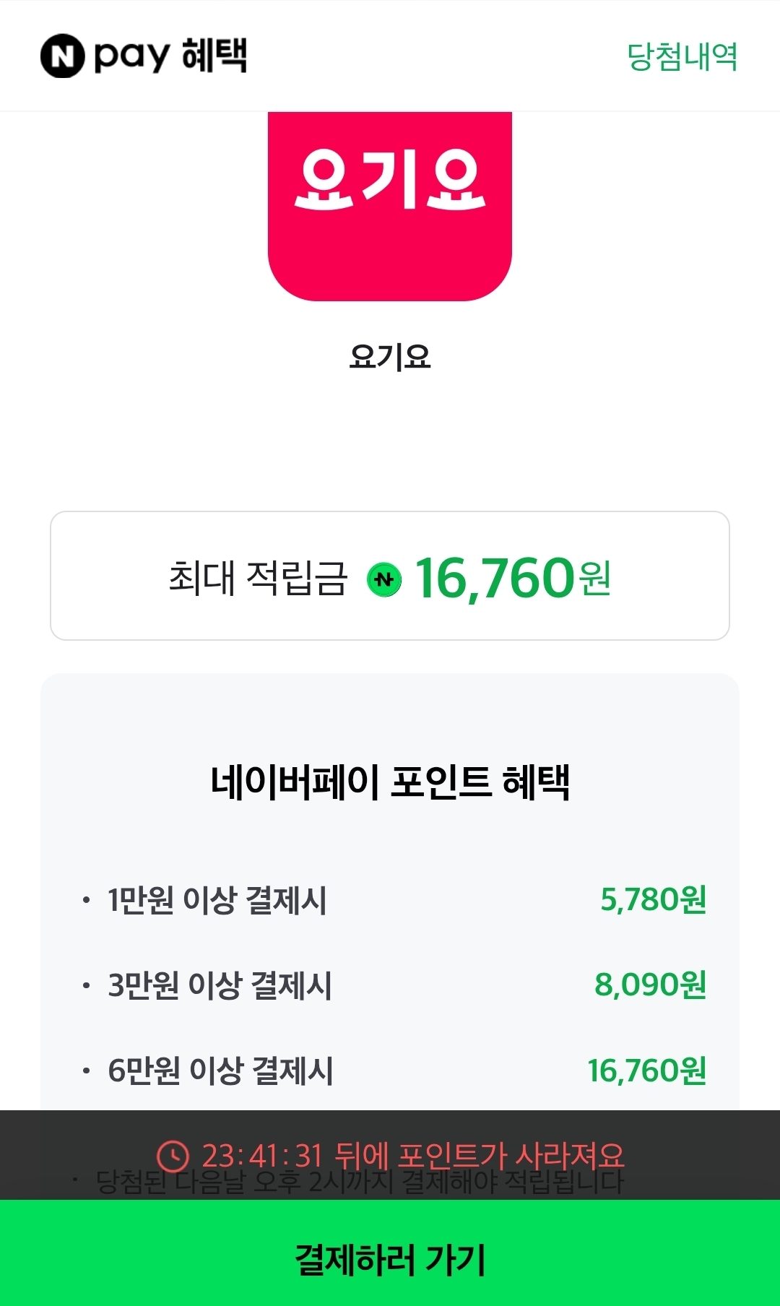Tap the 1만원 이상 결제시 row

tap(217, 900)
